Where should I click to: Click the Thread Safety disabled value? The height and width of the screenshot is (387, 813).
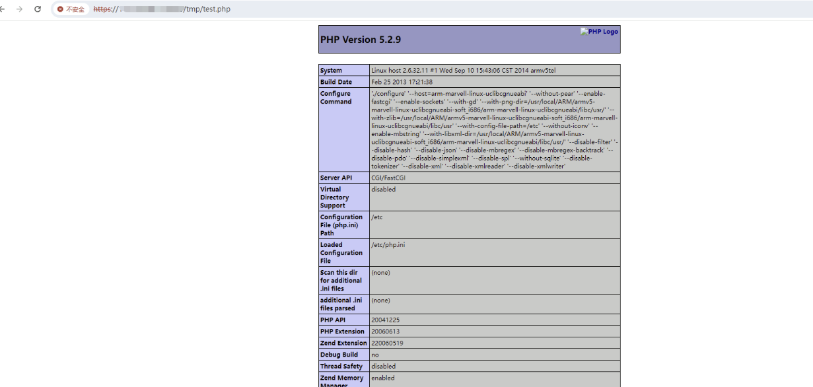[x=384, y=367]
